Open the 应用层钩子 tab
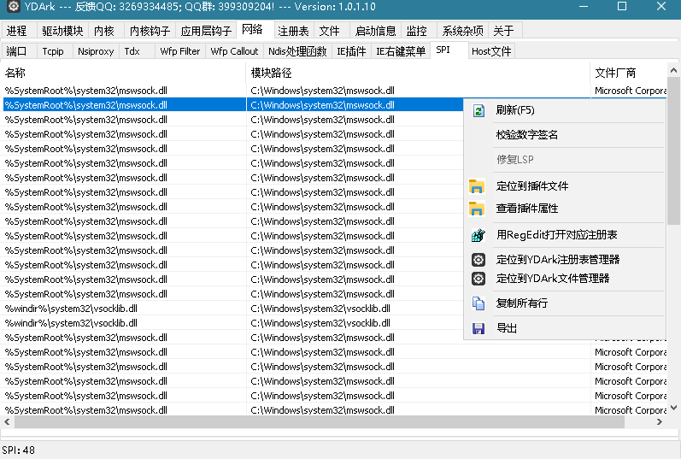Image resolution: width=681 pixels, height=459 pixels. tap(206, 31)
